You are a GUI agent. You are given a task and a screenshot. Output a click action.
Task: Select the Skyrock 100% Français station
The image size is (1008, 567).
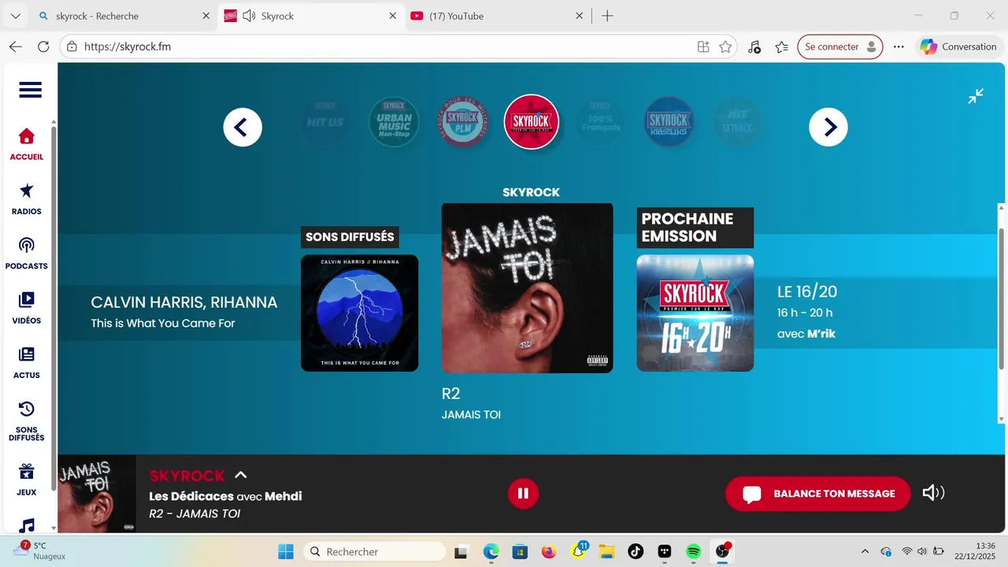600,122
